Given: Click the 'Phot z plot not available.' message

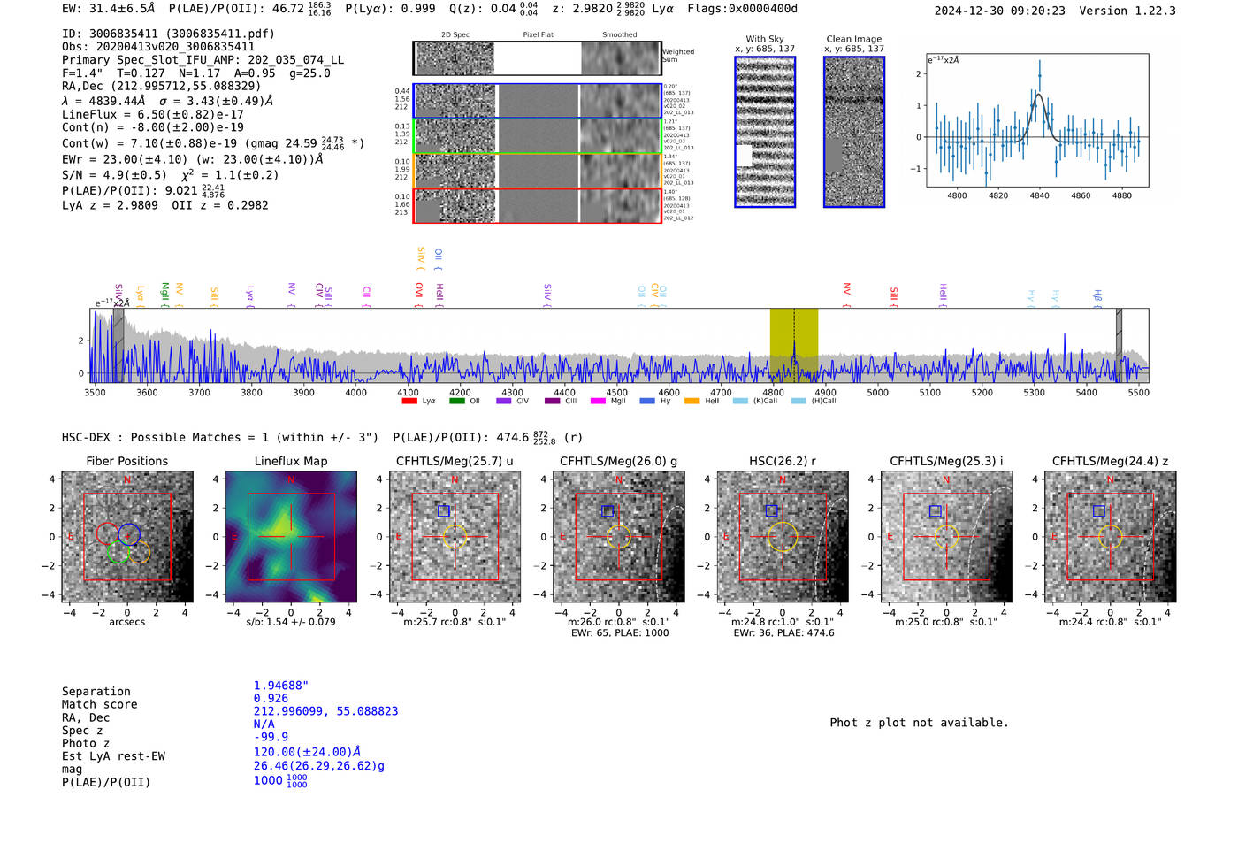Looking at the screenshot, I should [x=919, y=723].
